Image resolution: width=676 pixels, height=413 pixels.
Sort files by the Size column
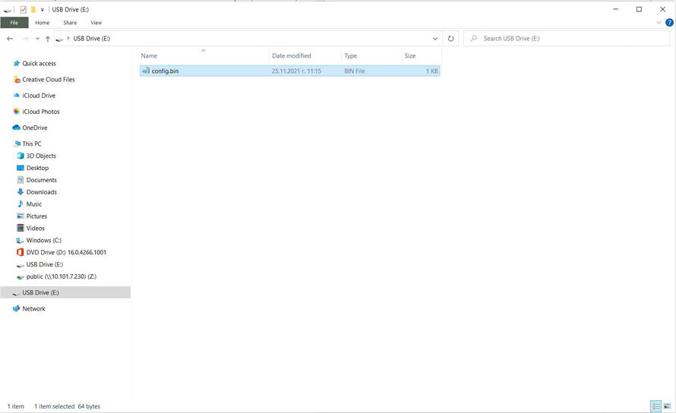coord(410,55)
